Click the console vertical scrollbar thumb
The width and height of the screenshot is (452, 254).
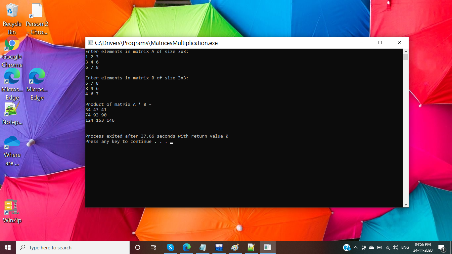406,57
